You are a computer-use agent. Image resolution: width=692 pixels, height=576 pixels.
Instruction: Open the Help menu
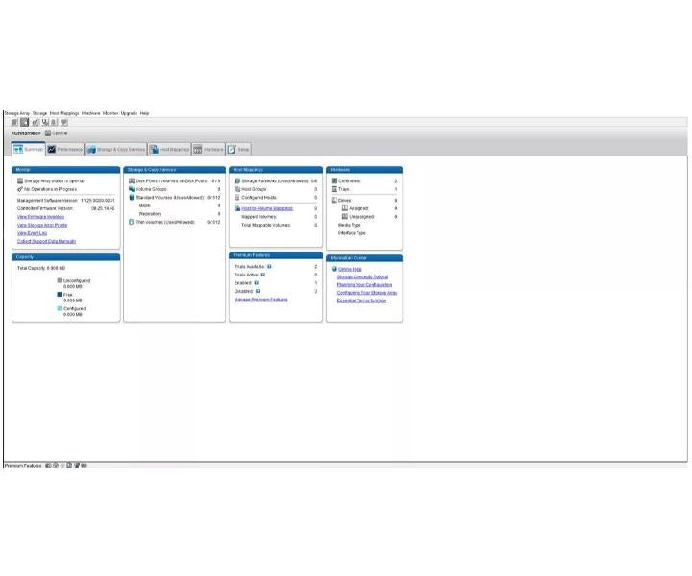point(144,113)
